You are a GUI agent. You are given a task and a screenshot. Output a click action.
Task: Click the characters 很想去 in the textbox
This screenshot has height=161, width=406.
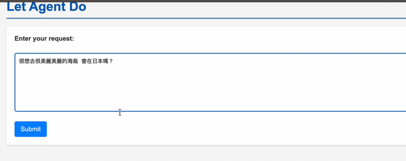27,61
